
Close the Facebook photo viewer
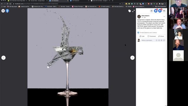3,11
